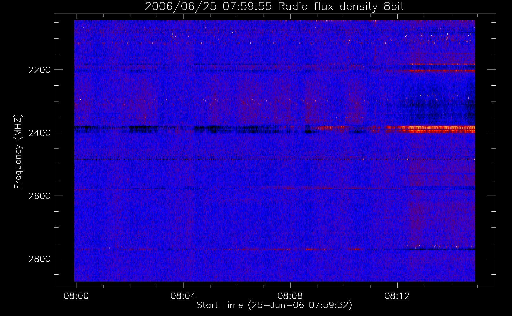
Task: Click the 08:00 time tick label
Action: (x=76, y=296)
